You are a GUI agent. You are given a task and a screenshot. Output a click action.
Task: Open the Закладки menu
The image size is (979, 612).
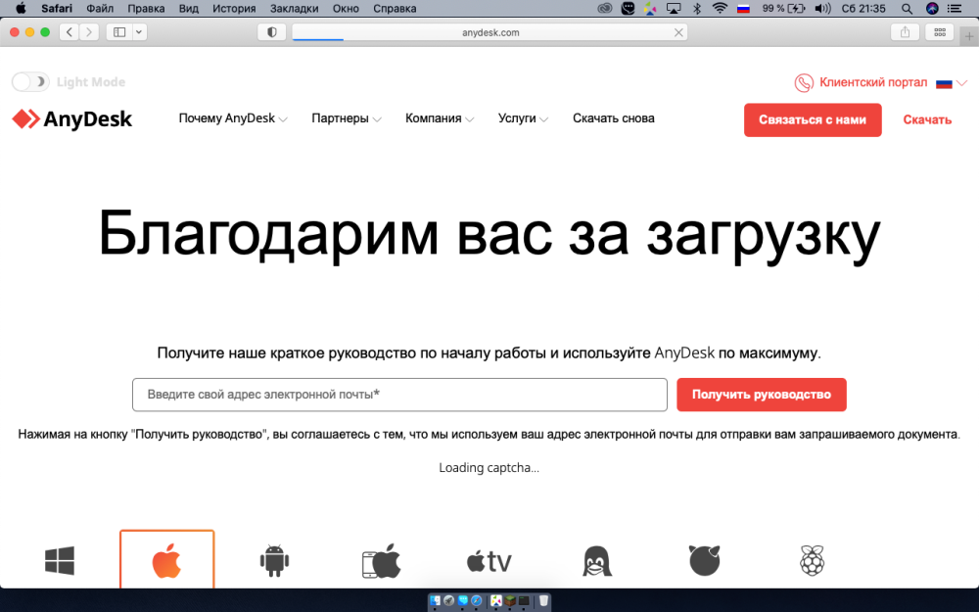click(x=294, y=9)
